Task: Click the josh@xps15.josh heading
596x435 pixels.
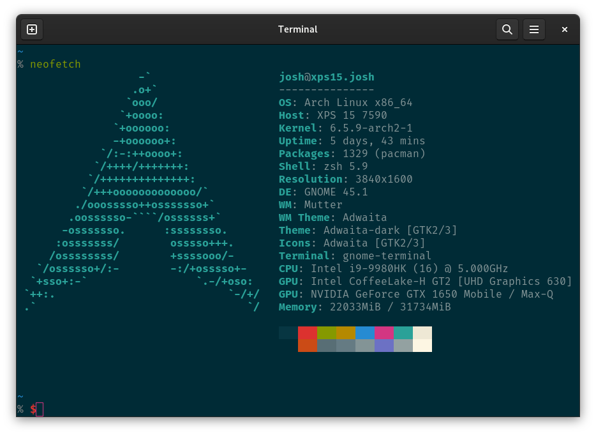Action: click(327, 77)
